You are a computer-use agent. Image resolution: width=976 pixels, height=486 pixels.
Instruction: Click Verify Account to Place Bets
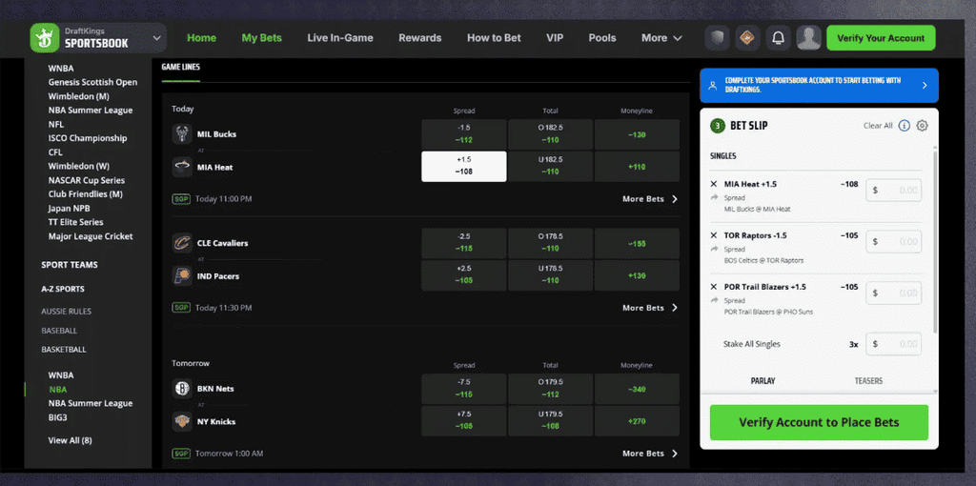pyautogui.click(x=819, y=422)
